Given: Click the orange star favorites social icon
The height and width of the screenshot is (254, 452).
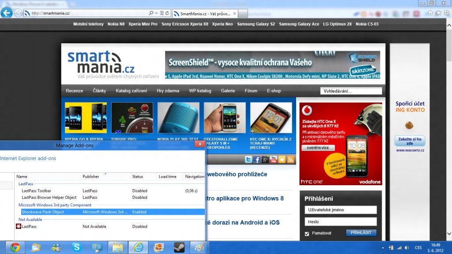Looking at the screenshot, I should [x=282, y=159].
